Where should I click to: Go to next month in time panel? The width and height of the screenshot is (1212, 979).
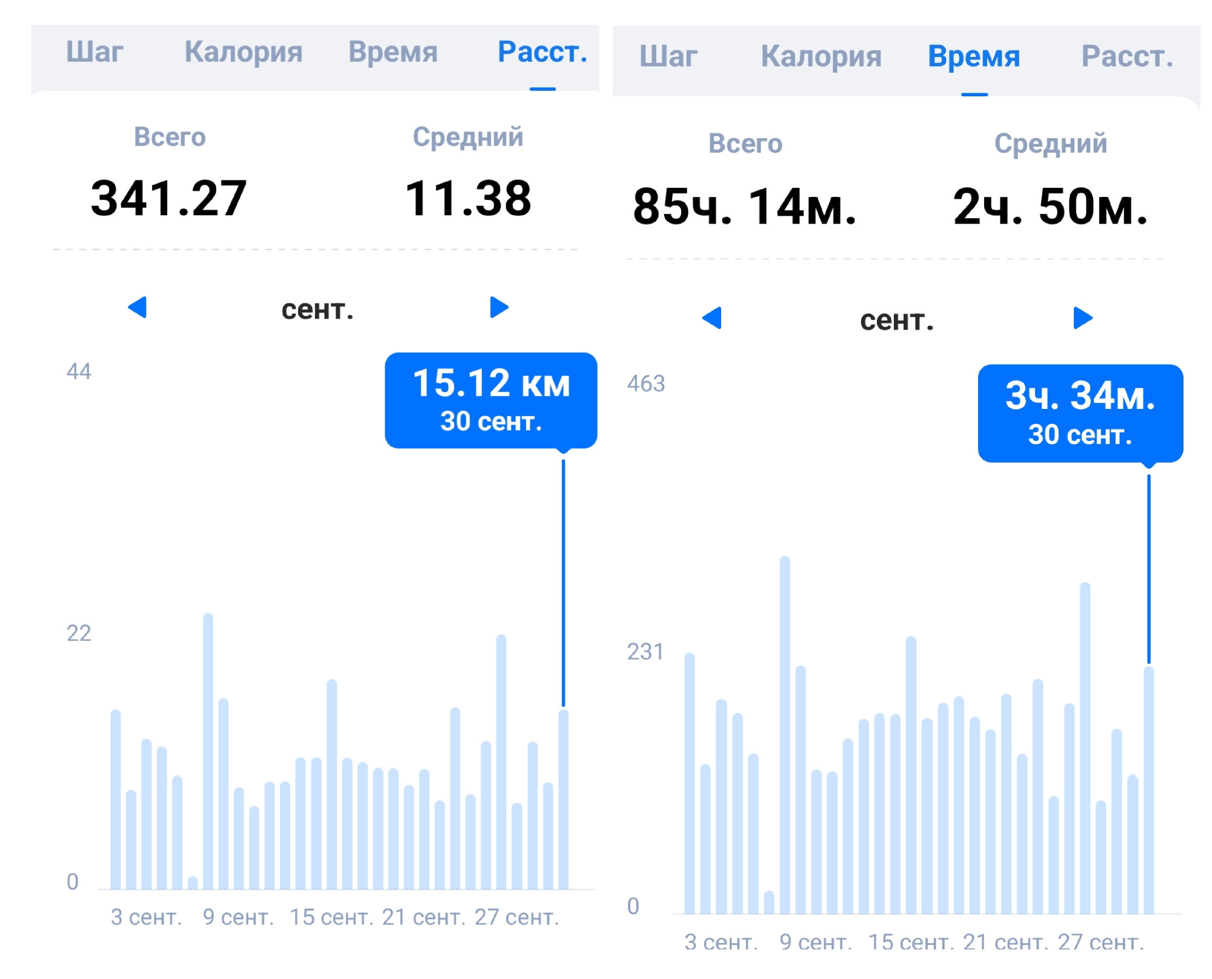[x=1083, y=318]
